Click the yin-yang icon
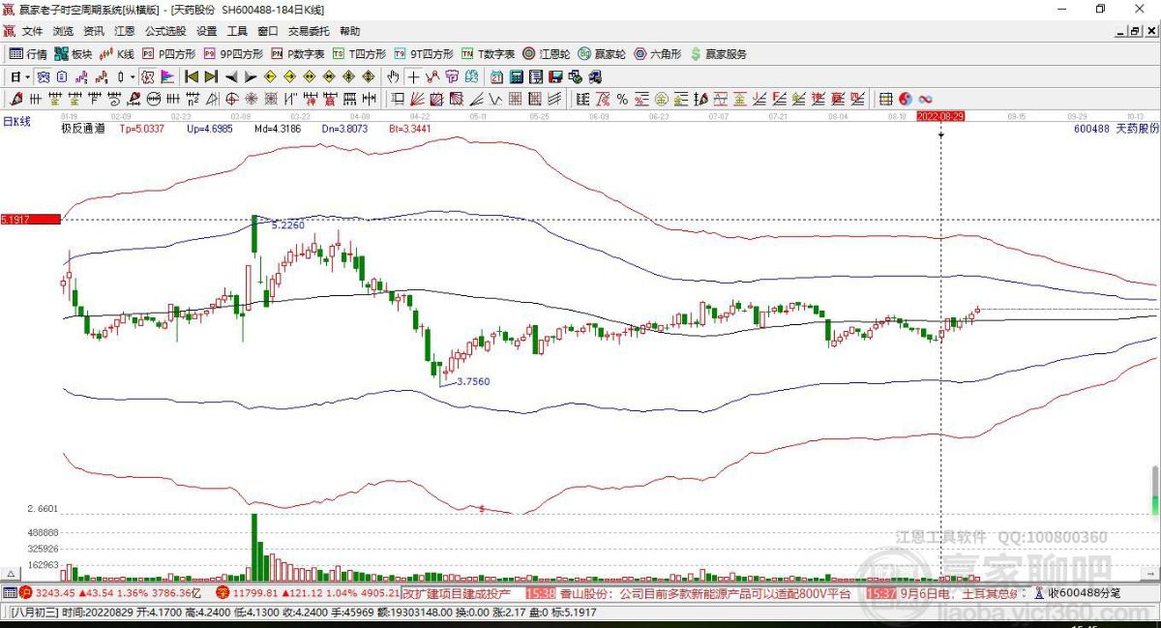1161x628 pixels. pyautogui.click(x=906, y=99)
